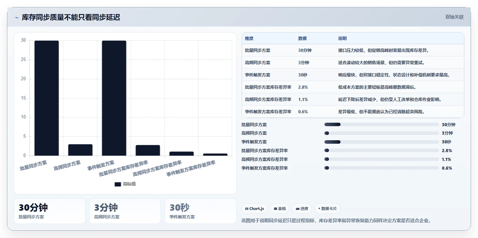
Task: Select the 高频同步方案 bar in the chart
Action: (80, 150)
